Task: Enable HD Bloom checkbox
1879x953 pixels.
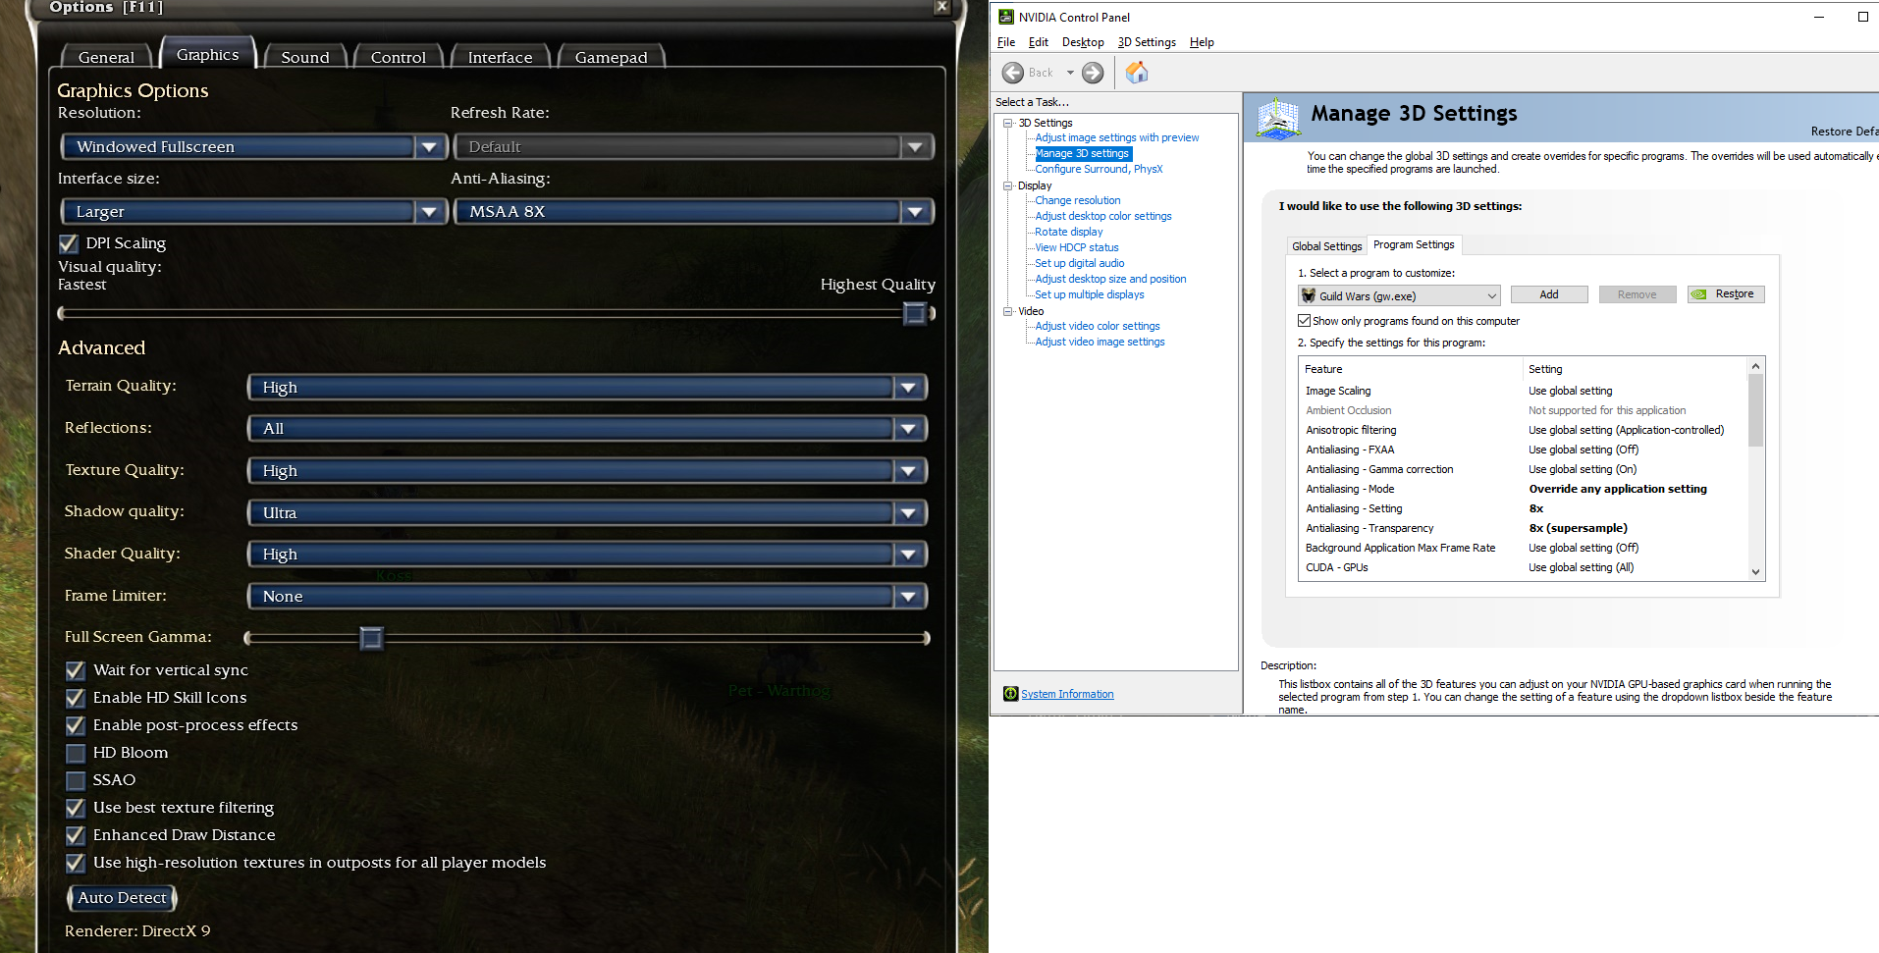Action: [76, 753]
